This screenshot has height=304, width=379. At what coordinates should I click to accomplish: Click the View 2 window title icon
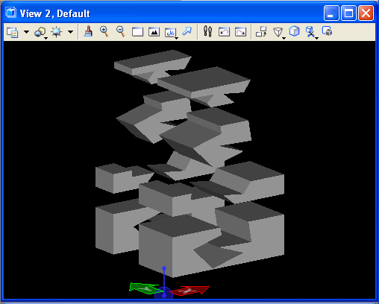[x=11, y=13]
